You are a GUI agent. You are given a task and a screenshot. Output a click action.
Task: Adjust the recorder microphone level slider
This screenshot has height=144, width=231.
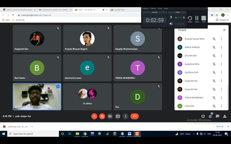pos(180,17)
